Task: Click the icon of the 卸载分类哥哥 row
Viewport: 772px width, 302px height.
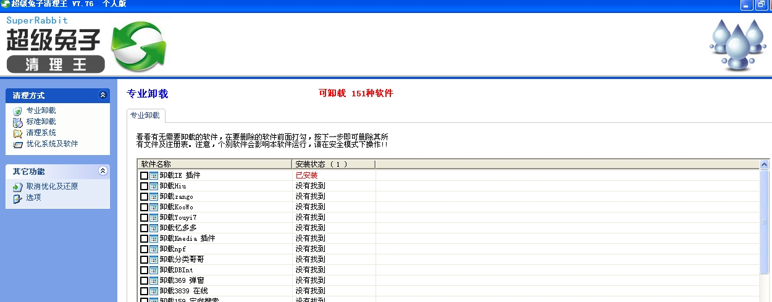Action: tap(154, 259)
